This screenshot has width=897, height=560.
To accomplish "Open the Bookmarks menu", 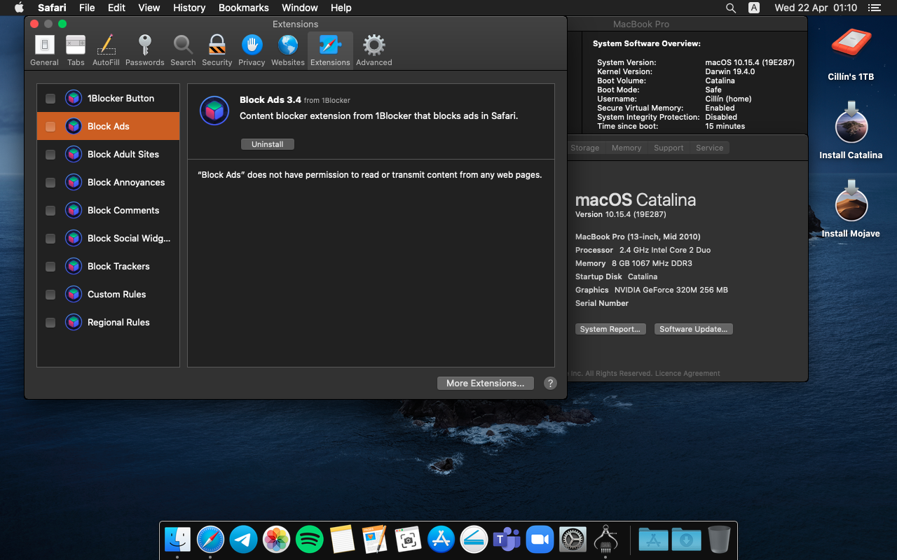I will click(244, 8).
